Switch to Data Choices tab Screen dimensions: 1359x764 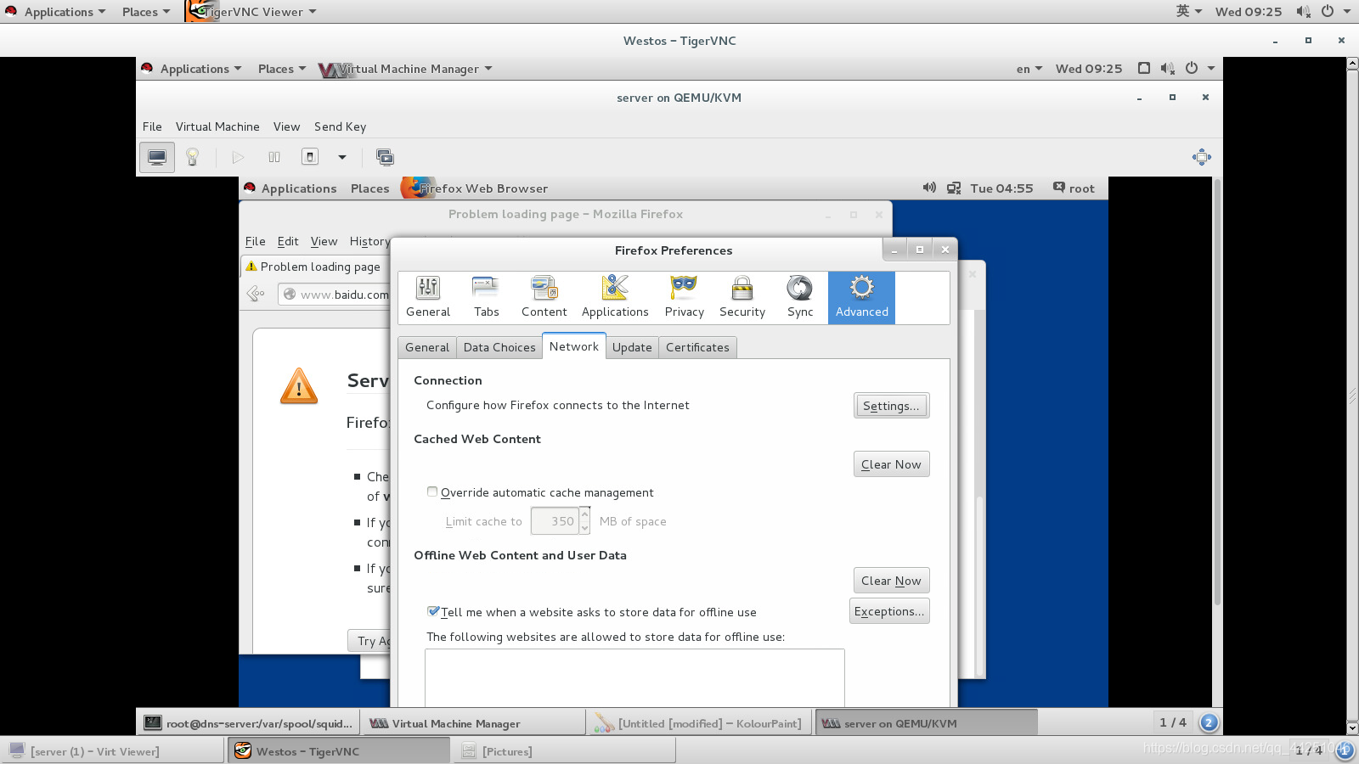[x=499, y=347]
